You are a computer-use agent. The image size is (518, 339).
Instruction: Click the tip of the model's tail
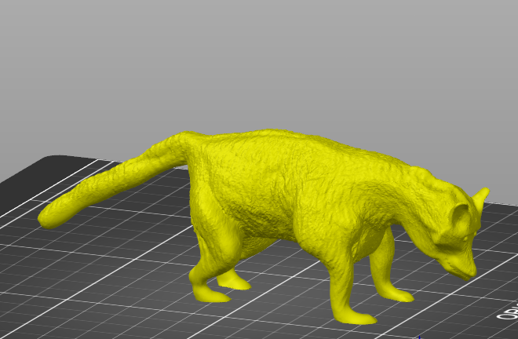[48, 218]
